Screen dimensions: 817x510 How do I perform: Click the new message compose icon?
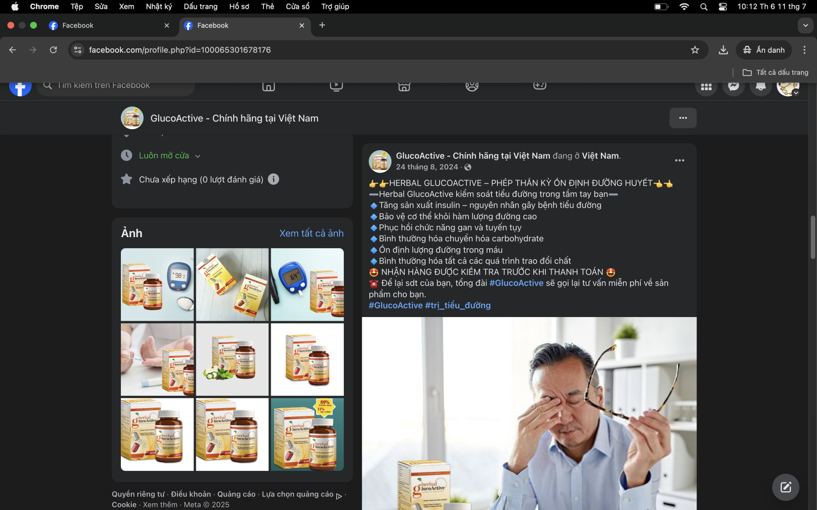coord(786,487)
